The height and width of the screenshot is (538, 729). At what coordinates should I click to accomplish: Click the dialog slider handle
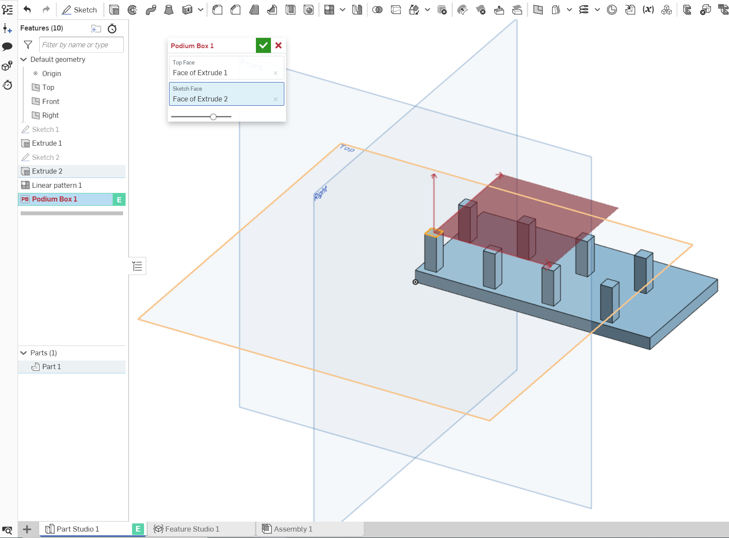click(x=213, y=116)
